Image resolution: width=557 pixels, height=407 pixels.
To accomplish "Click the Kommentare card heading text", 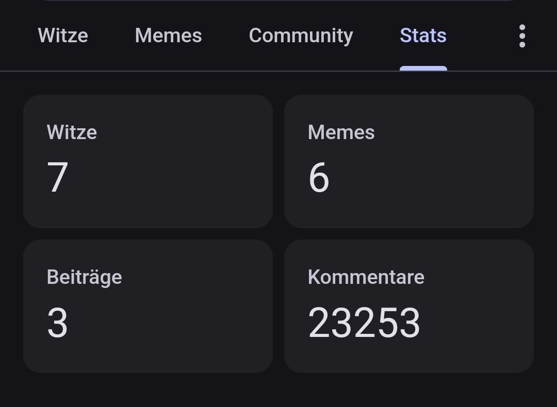I will [366, 277].
